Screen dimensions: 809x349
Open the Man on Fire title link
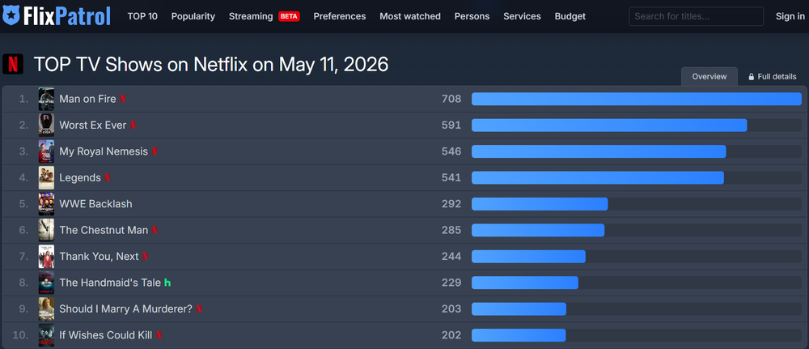pyautogui.click(x=87, y=99)
